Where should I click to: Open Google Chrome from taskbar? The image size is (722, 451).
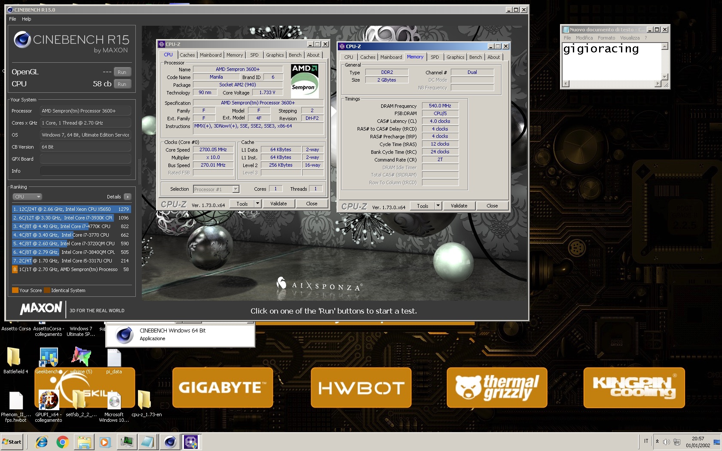(63, 442)
